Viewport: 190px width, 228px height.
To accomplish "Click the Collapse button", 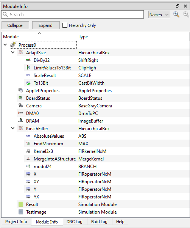I will 15,25.
